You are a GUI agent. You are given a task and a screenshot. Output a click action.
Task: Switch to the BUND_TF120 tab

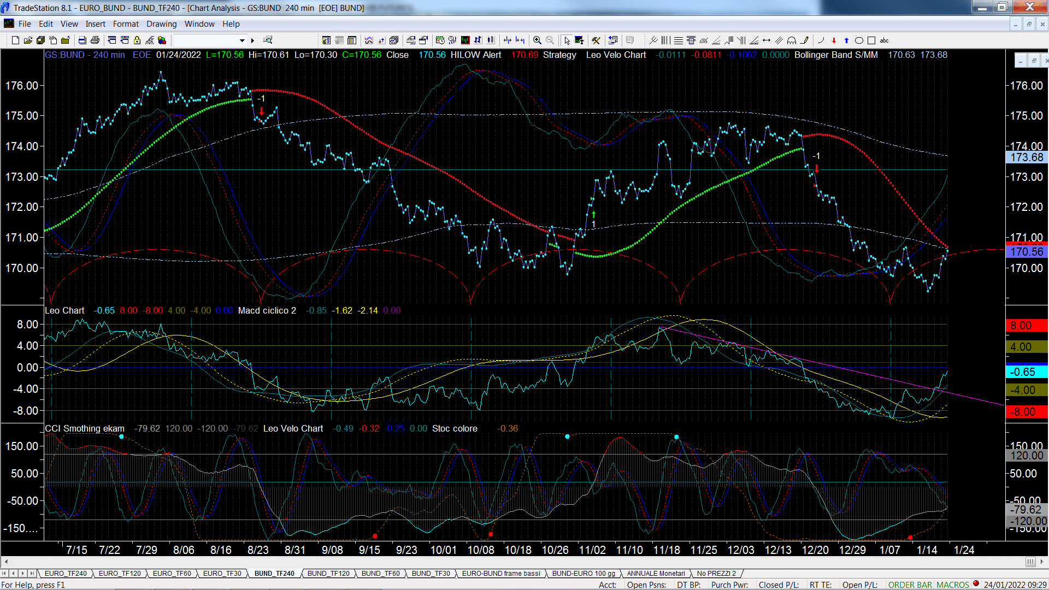click(x=328, y=573)
